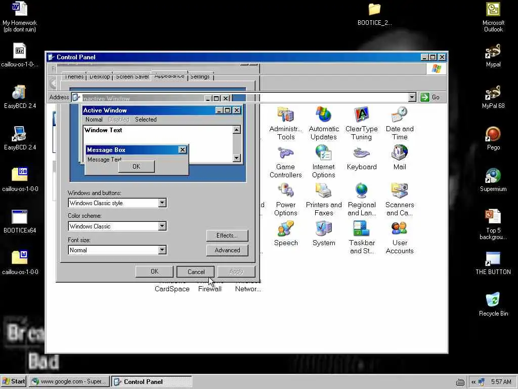Click Effects button
518x389 pixels.
point(227,236)
